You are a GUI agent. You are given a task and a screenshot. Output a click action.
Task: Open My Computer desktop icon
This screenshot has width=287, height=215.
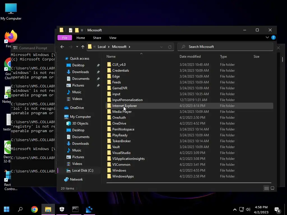click(x=11, y=12)
